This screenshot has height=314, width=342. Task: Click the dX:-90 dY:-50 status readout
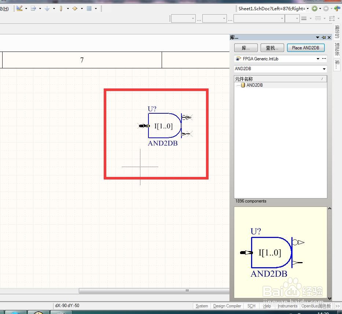click(x=67, y=306)
